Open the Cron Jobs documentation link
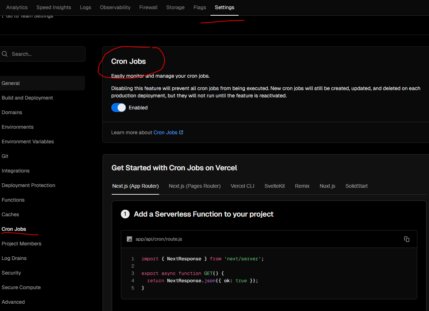429x311 pixels. [x=165, y=132]
